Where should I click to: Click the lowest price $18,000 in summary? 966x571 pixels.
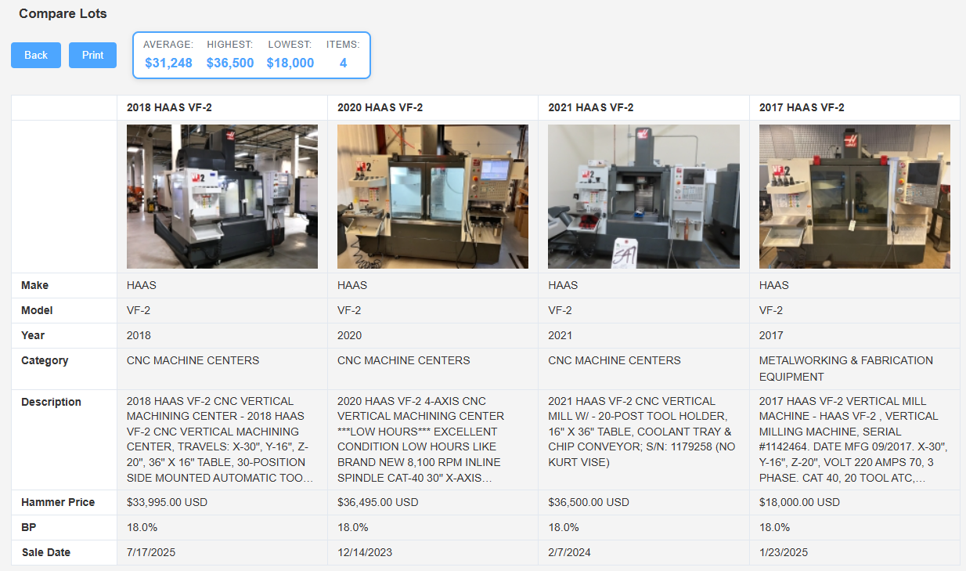click(290, 63)
